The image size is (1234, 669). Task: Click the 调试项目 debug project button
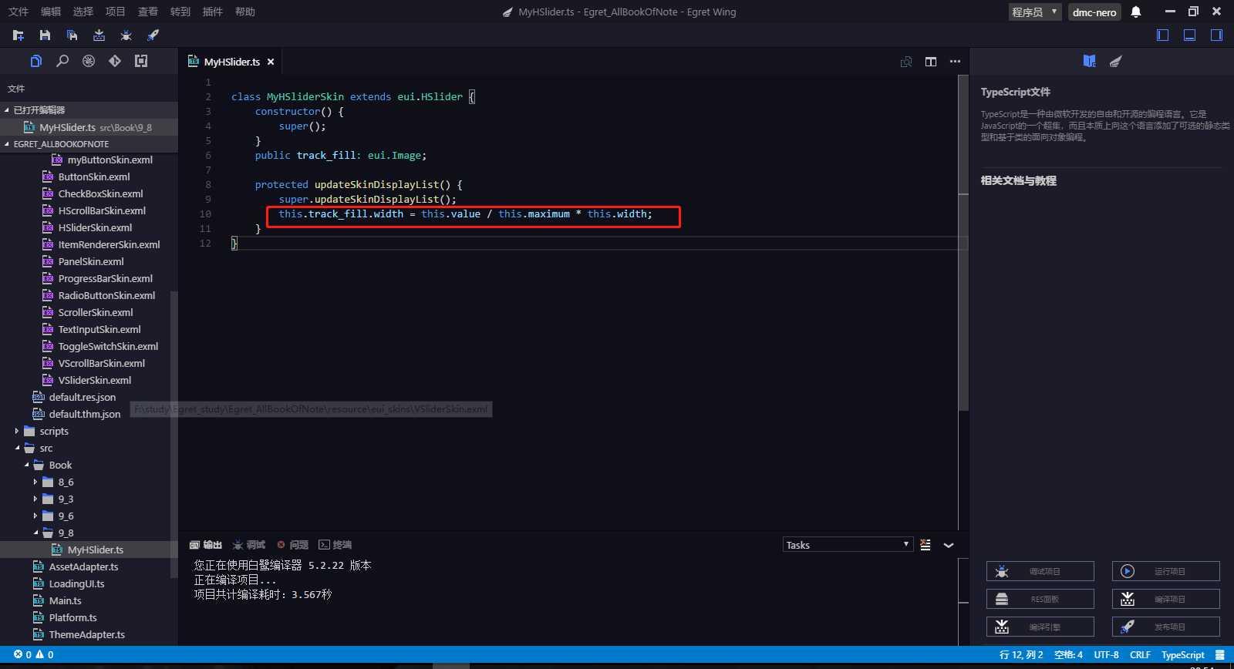(x=1040, y=571)
